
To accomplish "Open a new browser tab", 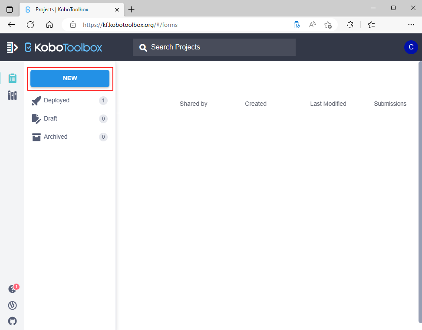I will pos(132,9).
